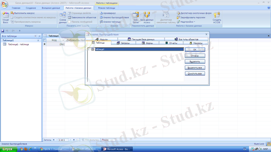Save using quick access toolbar icon

click(3, 31)
